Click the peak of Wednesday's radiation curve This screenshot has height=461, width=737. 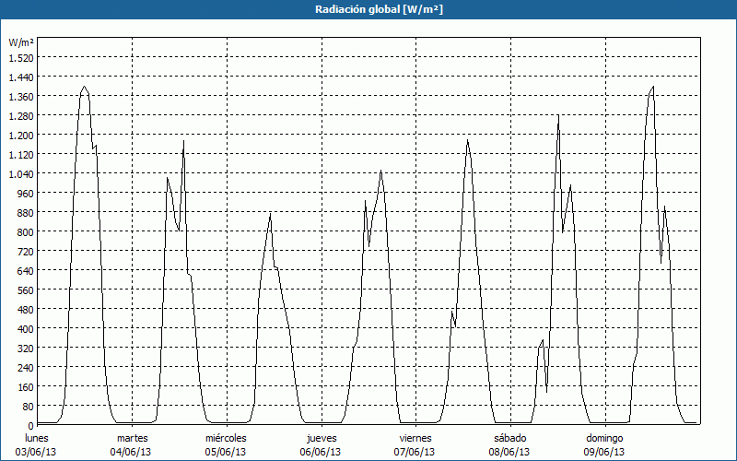(270, 214)
